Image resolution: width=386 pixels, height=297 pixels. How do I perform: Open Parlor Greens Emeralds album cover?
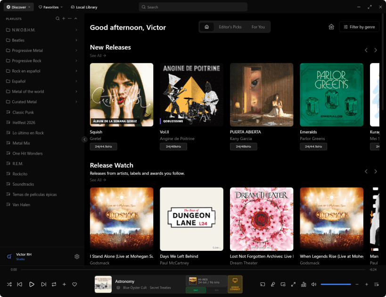(332, 95)
